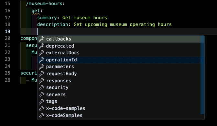The height and width of the screenshot is (126, 217).
Task: Click the wrench icon beside tags
Action: [41, 101]
